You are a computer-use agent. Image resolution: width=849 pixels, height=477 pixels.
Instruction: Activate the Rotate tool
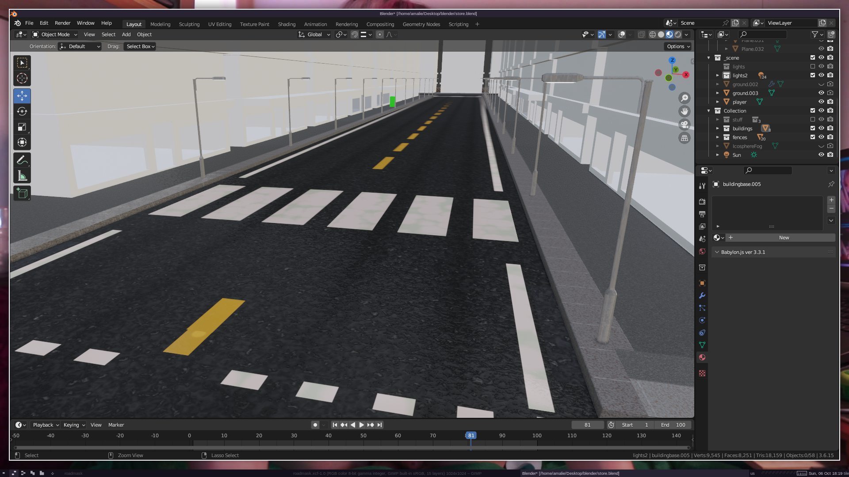point(22,111)
